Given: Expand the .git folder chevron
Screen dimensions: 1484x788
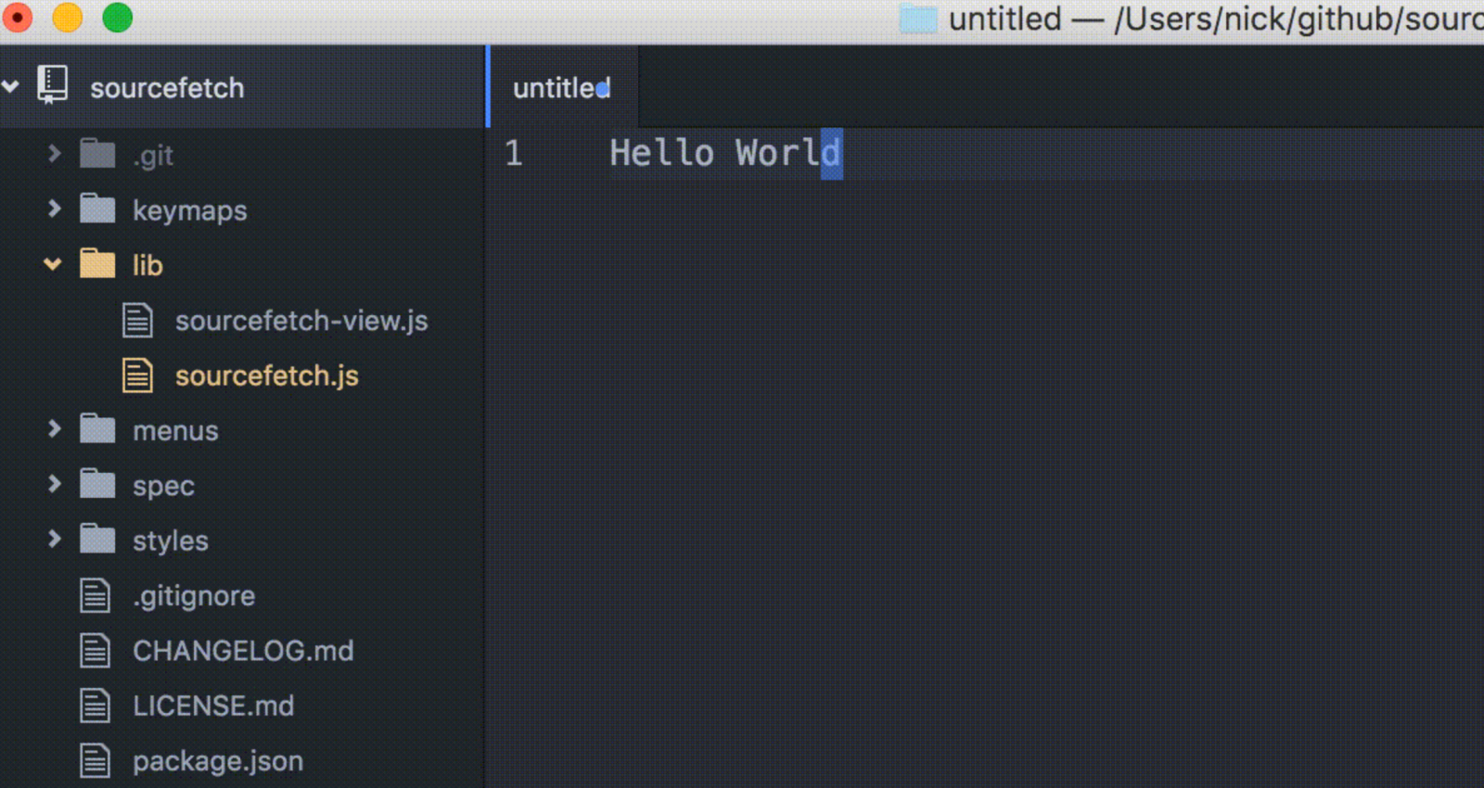Looking at the screenshot, I should click(x=54, y=154).
